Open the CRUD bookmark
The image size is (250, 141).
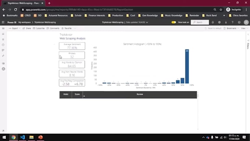pyautogui.click(x=26, y=15)
